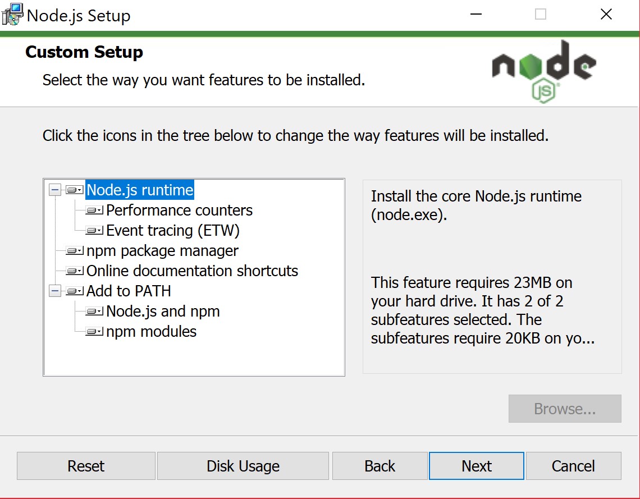The image size is (640, 499).
Task: Click the Performance counters feature drive icon
Action: [x=94, y=210]
